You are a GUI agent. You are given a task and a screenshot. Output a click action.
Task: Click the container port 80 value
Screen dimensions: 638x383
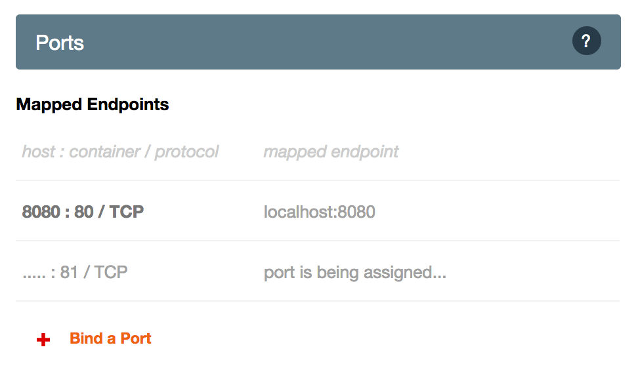click(84, 212)
